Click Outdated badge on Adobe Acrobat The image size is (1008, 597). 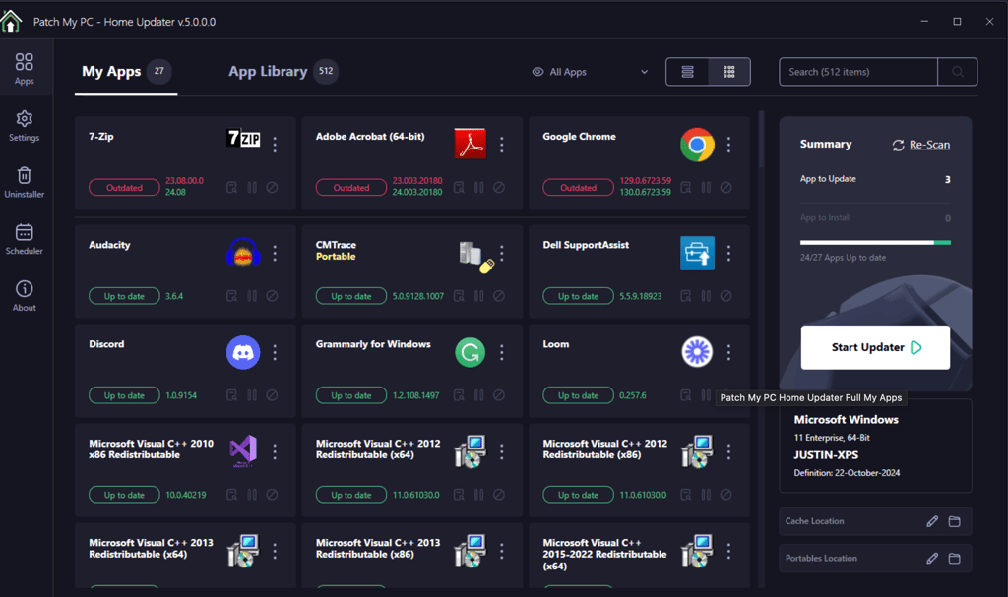pyautogui.click(x=351, y=188)
